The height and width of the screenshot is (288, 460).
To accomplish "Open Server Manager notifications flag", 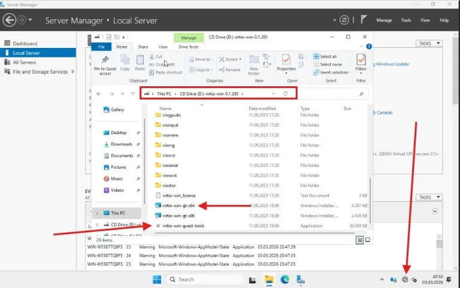I will pos(364,20).
